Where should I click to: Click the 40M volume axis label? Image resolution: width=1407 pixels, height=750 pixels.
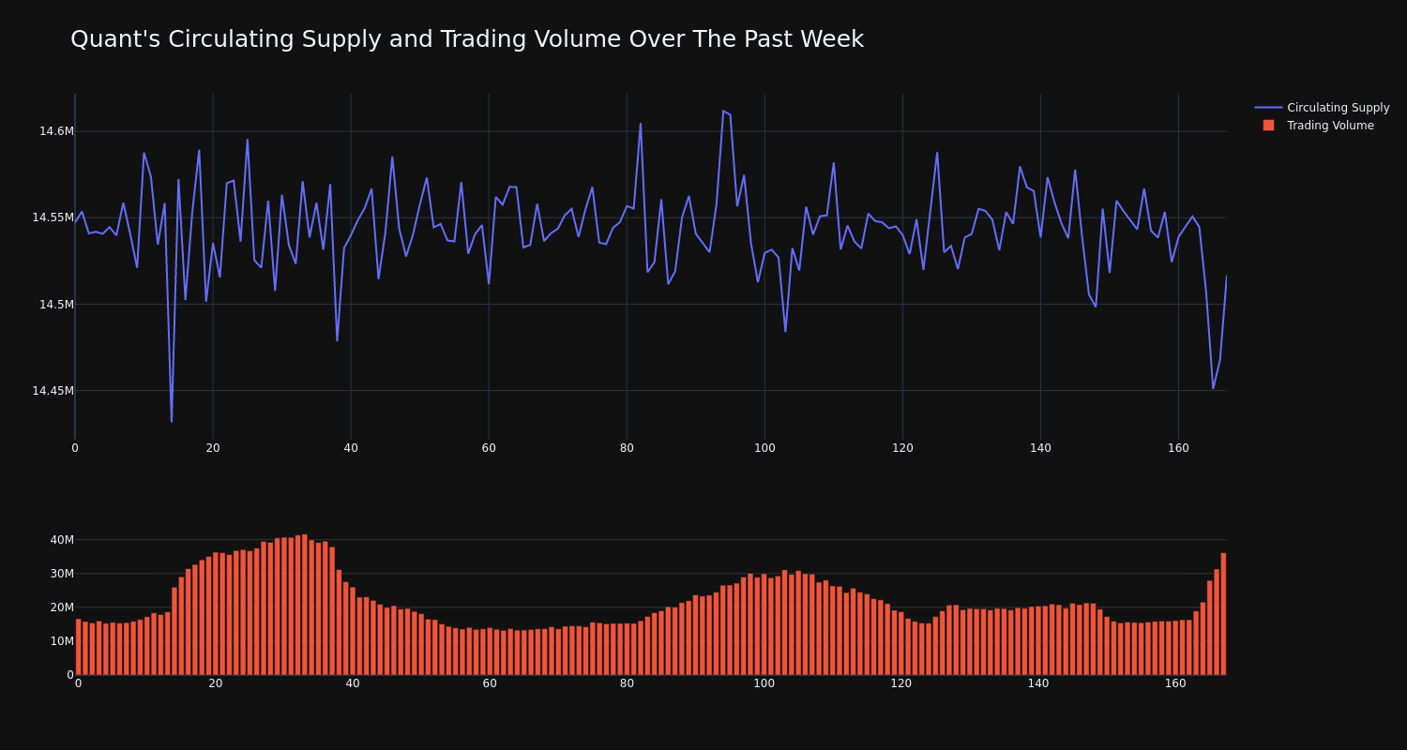[62, 540]
